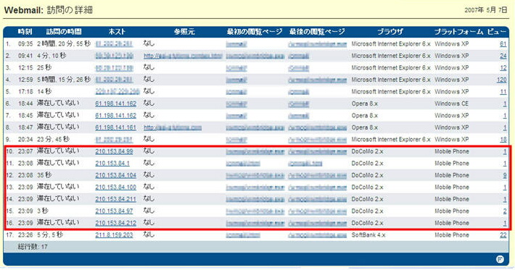This screenshot has width=515, height=270.
Task: Click view count 61 in row 1
Action: click(503, 44)
